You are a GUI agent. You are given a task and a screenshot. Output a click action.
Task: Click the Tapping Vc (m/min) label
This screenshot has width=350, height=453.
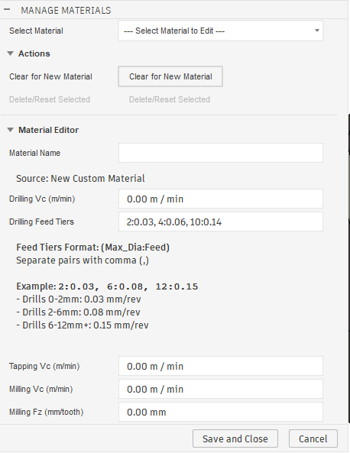click(x=44, y=366)
